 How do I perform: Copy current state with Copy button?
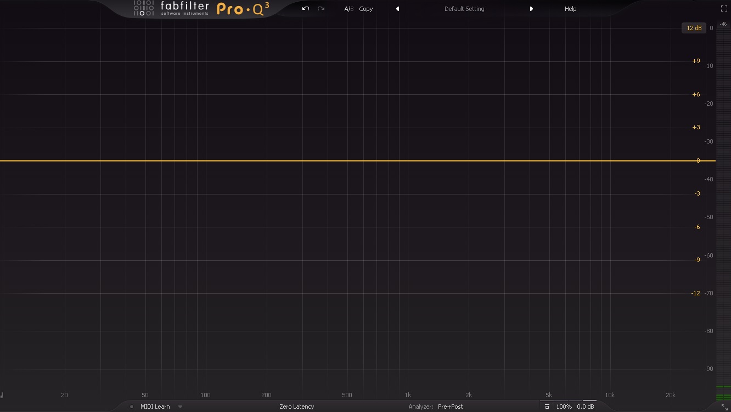click(x=366, y=9)
